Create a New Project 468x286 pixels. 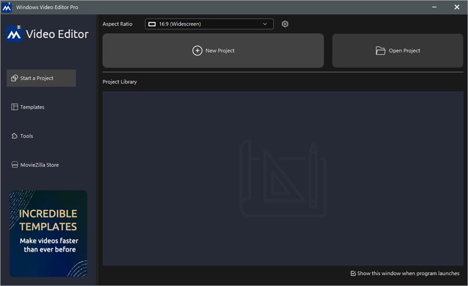[x=213, y=51]
